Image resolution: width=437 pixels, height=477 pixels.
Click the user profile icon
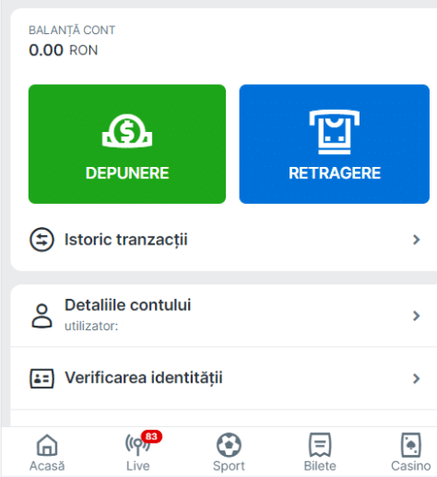coord(41,316)
